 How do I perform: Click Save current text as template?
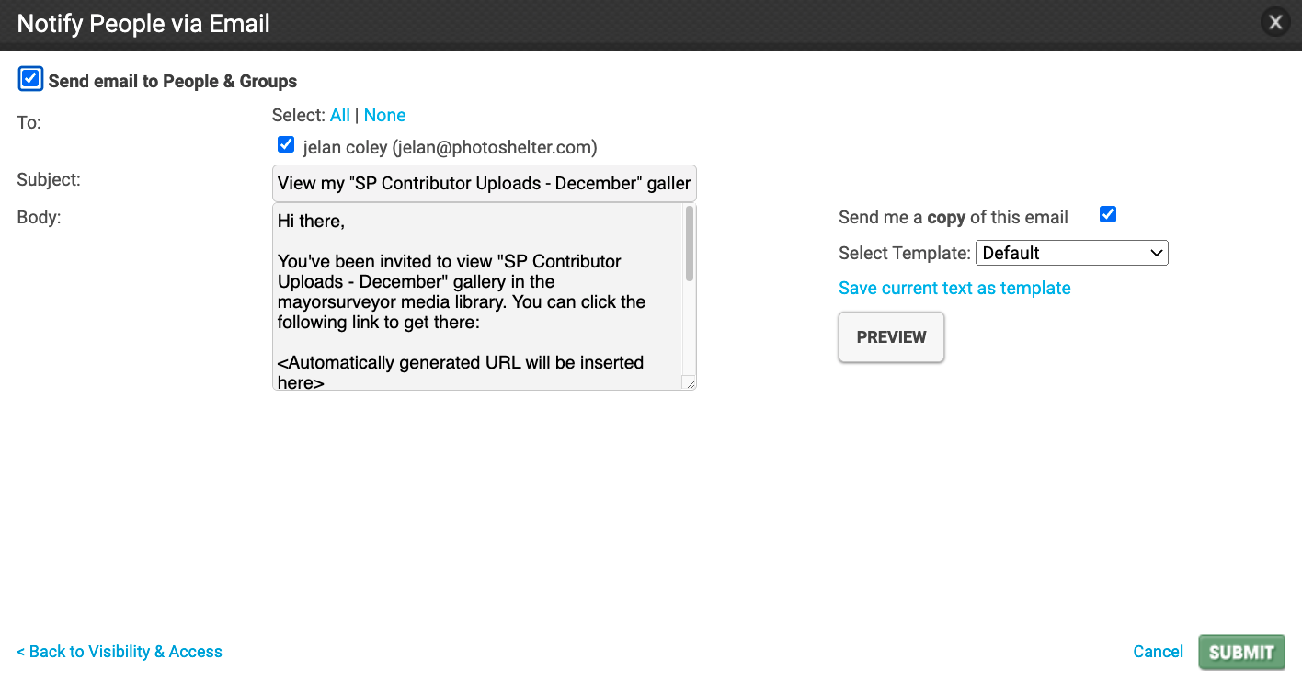954,288
